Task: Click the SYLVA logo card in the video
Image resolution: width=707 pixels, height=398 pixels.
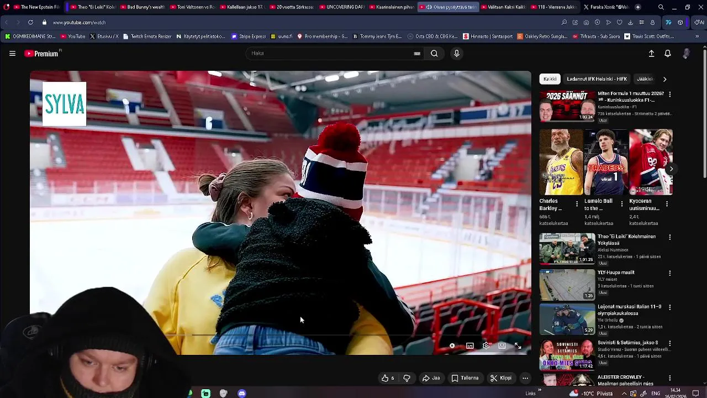Action: [x=65, y=104]
